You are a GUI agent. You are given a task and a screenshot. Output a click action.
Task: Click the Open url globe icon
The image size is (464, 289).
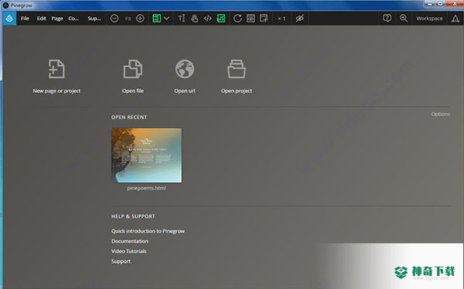click(185, 69)
